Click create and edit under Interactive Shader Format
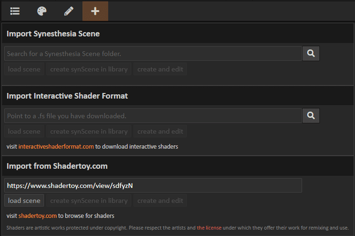This screenshot has height=236, width=355. click(160, 131)
